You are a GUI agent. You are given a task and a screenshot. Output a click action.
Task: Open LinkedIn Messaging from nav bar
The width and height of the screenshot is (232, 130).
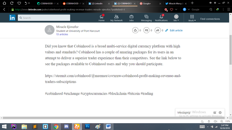pos(146,18)
